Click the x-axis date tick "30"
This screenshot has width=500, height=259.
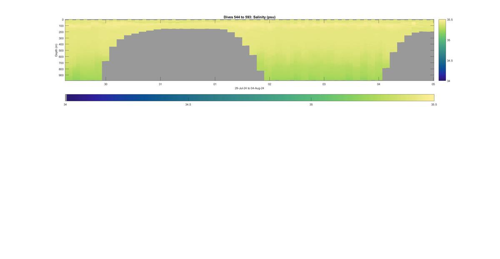[106, 84]
